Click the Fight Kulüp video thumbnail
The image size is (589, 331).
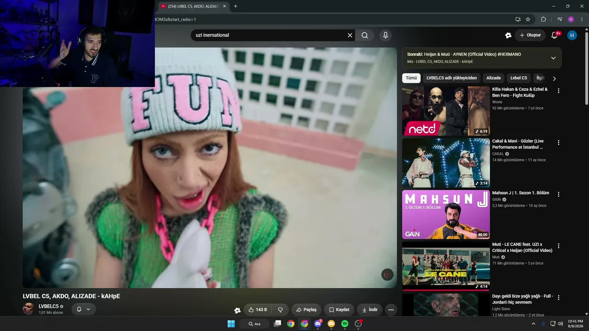click(x=446, y=111)
